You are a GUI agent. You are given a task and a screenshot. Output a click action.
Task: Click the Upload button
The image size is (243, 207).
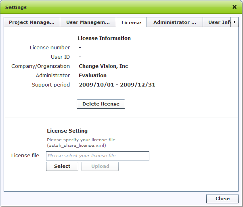click(100, 166)
